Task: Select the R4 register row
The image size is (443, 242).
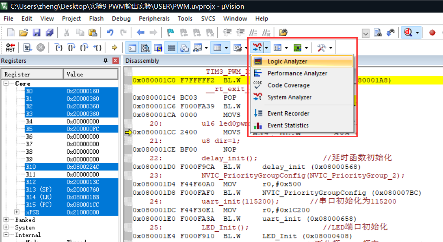Action: 71,121
